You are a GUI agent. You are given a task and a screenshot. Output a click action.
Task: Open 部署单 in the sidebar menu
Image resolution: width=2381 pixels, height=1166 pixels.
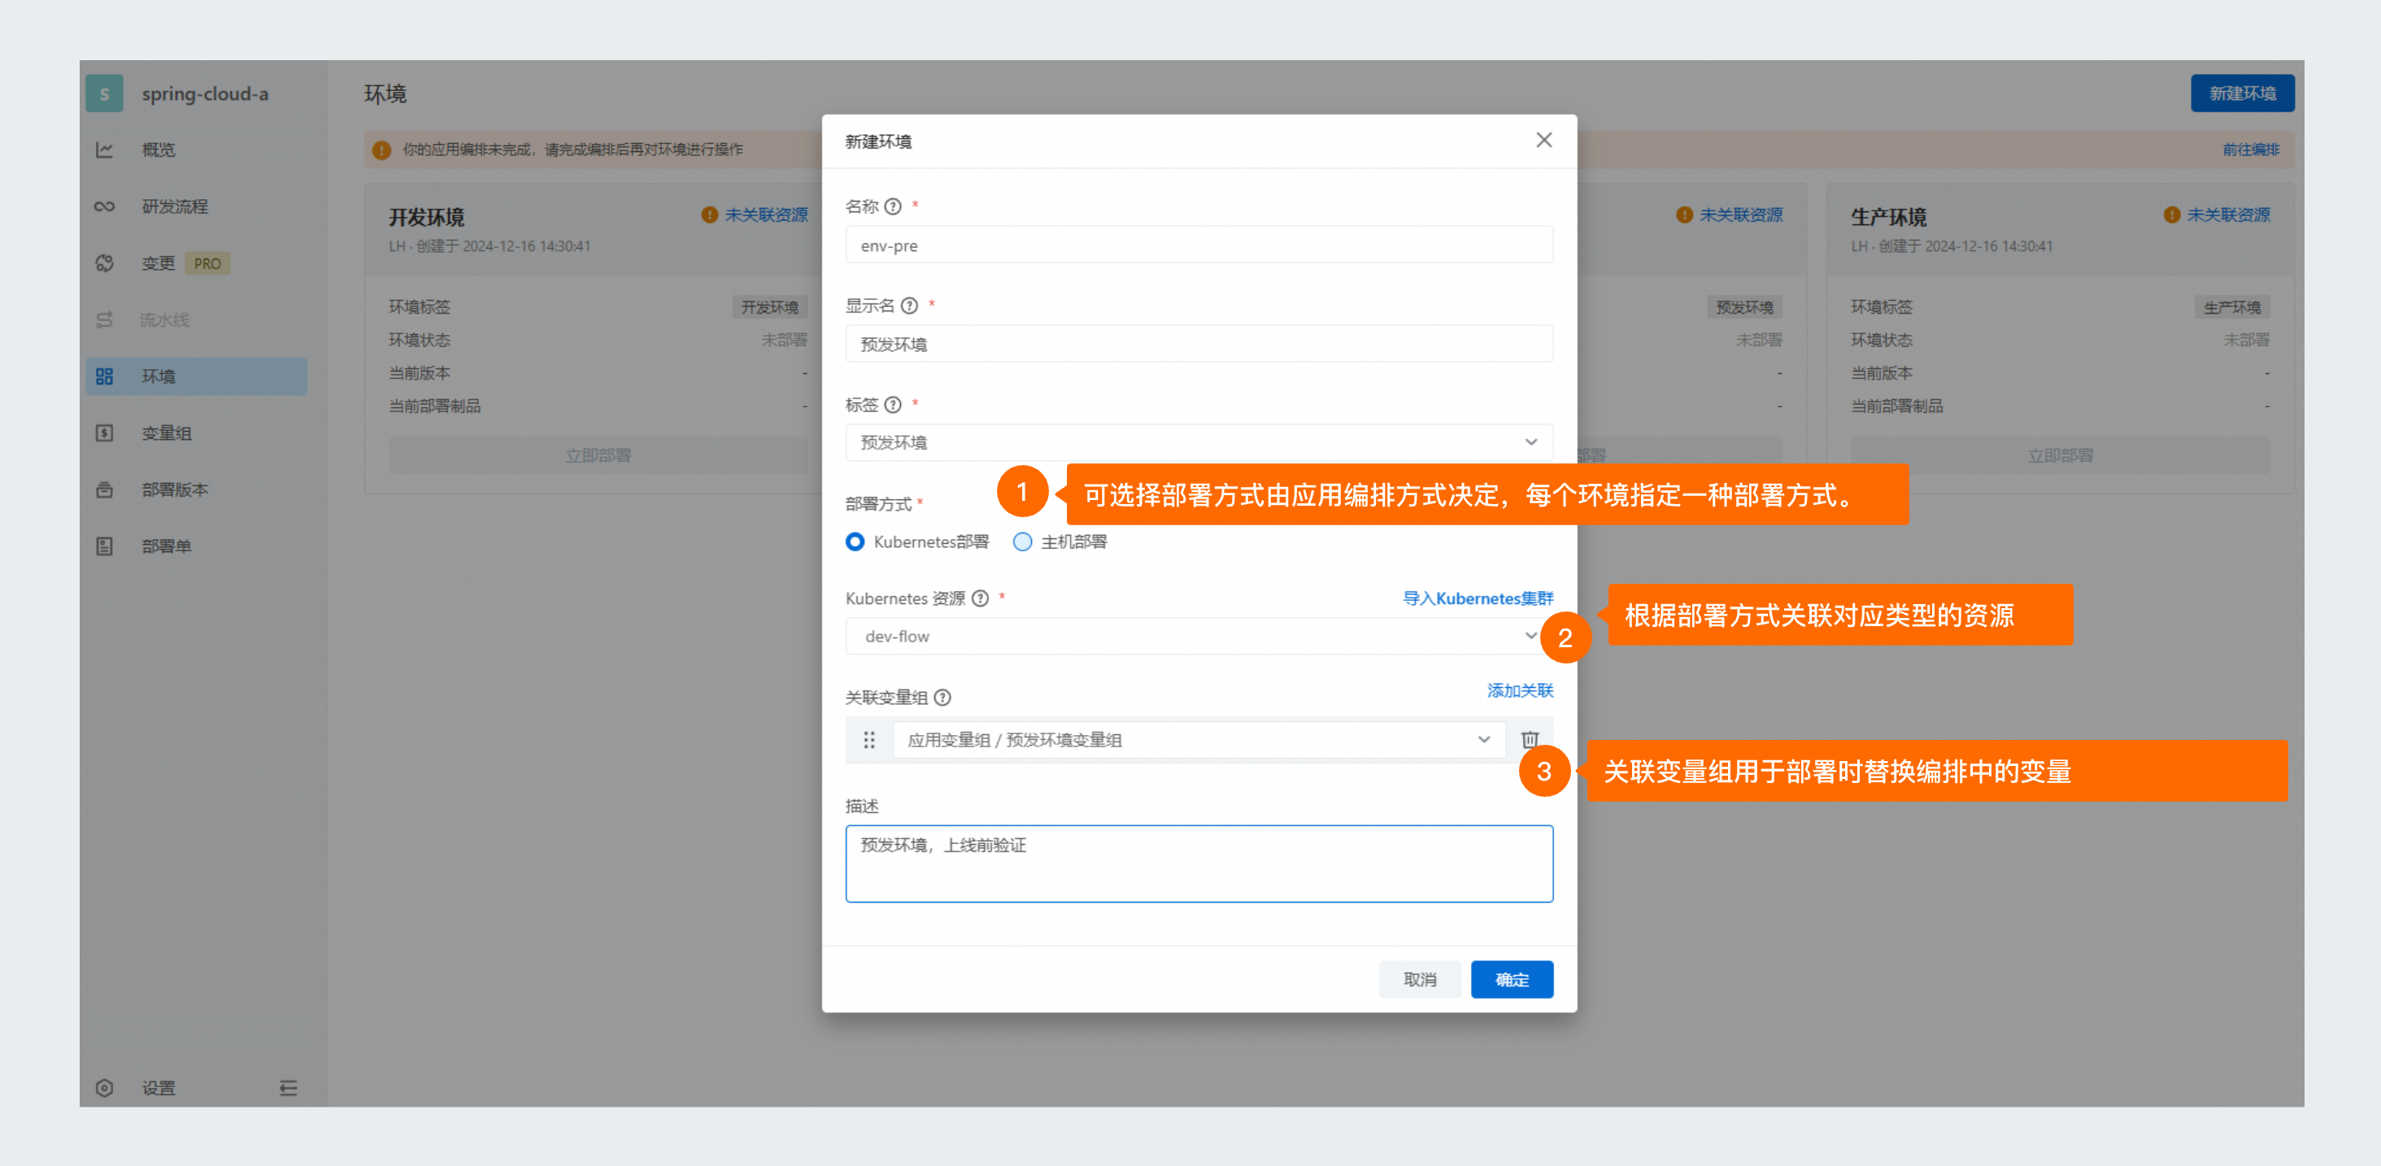pos(167,546)
